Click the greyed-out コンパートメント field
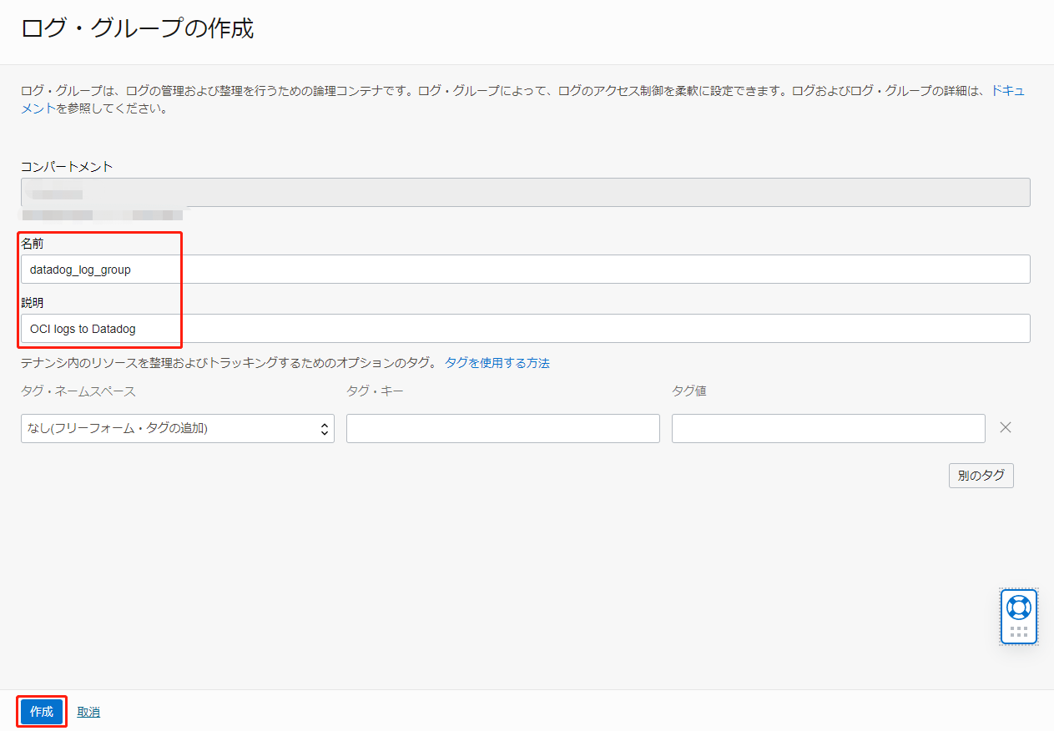The height and width of the screenshot is (731, 1054). pyautogui.click(x=525, y=192)
